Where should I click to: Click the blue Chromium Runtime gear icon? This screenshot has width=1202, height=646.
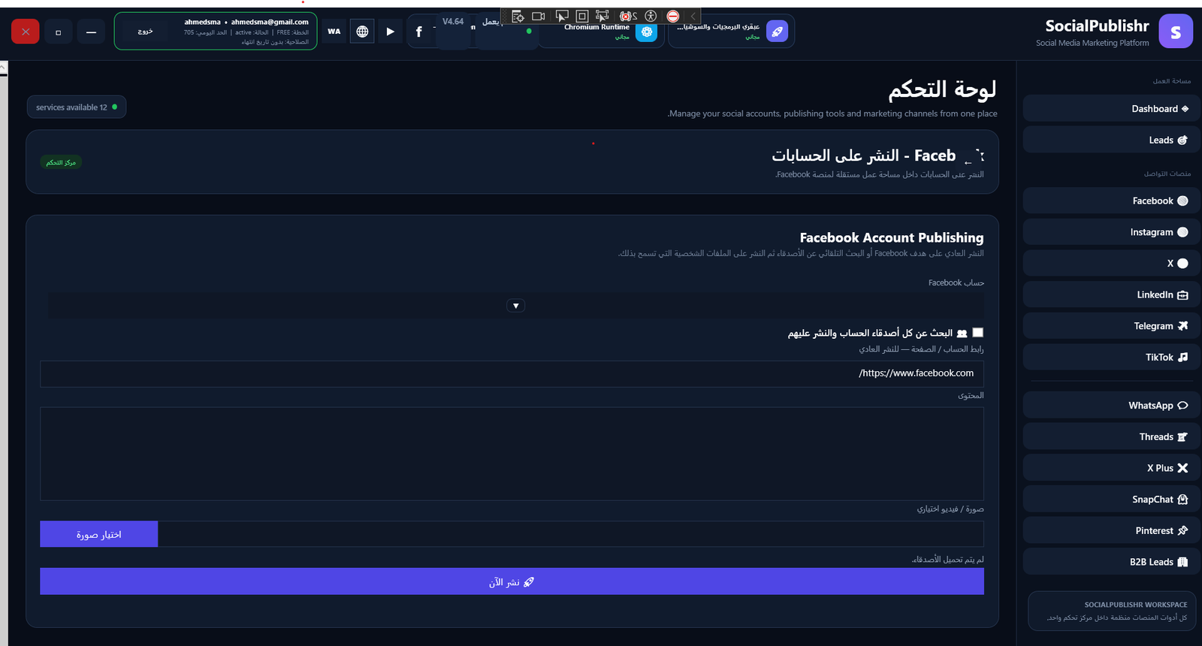(x=646, y=32)
